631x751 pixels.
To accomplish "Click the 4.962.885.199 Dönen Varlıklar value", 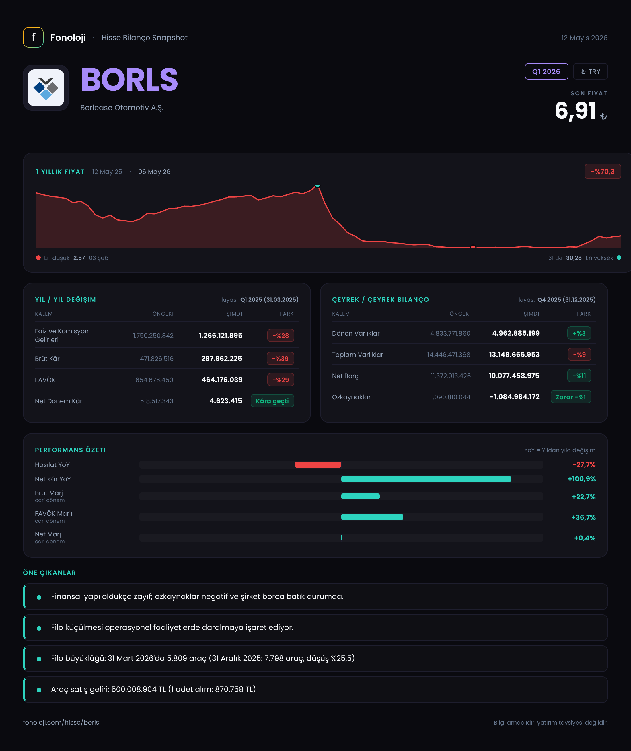I will (516, 333).
